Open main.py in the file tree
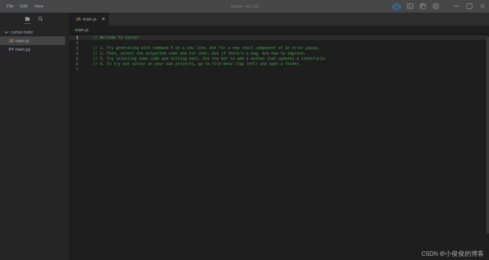This screenshot has height=260, width=489. pyautogui.click(x=33, y=49)
